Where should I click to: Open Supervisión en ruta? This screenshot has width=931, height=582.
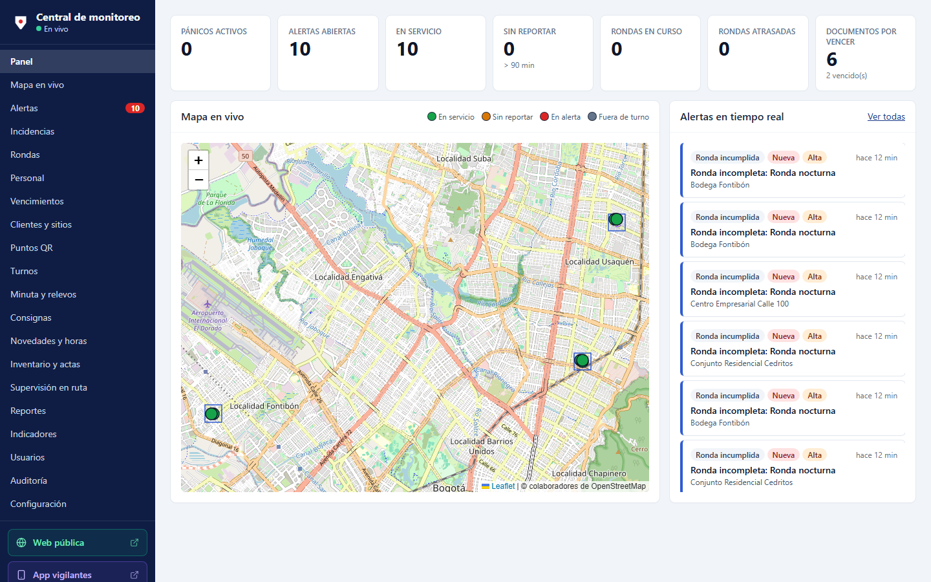point(78,387)
